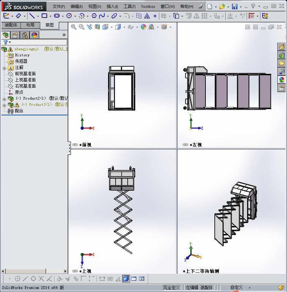287x292 pixels.
Task: Open the FeatureManager design tree tab
Action: [6, 35]
